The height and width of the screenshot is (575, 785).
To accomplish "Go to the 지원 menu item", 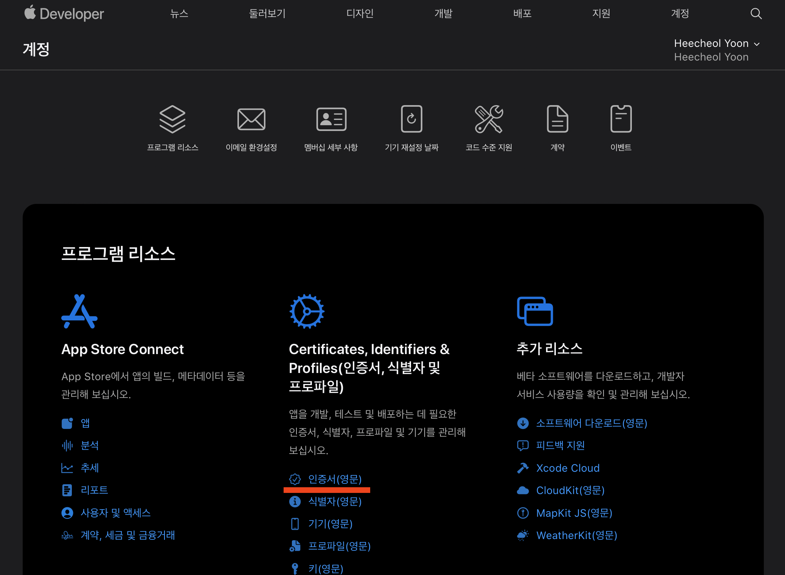I will tap(601, 14).
